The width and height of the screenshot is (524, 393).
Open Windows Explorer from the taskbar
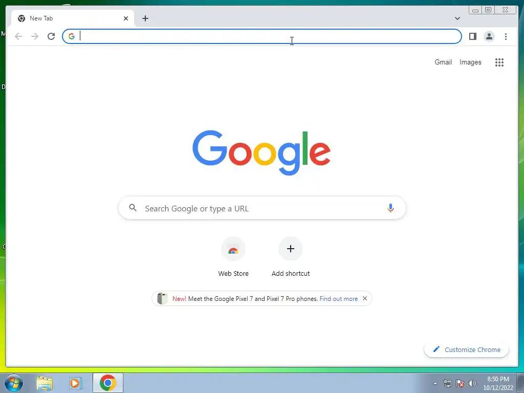[45, 383]
